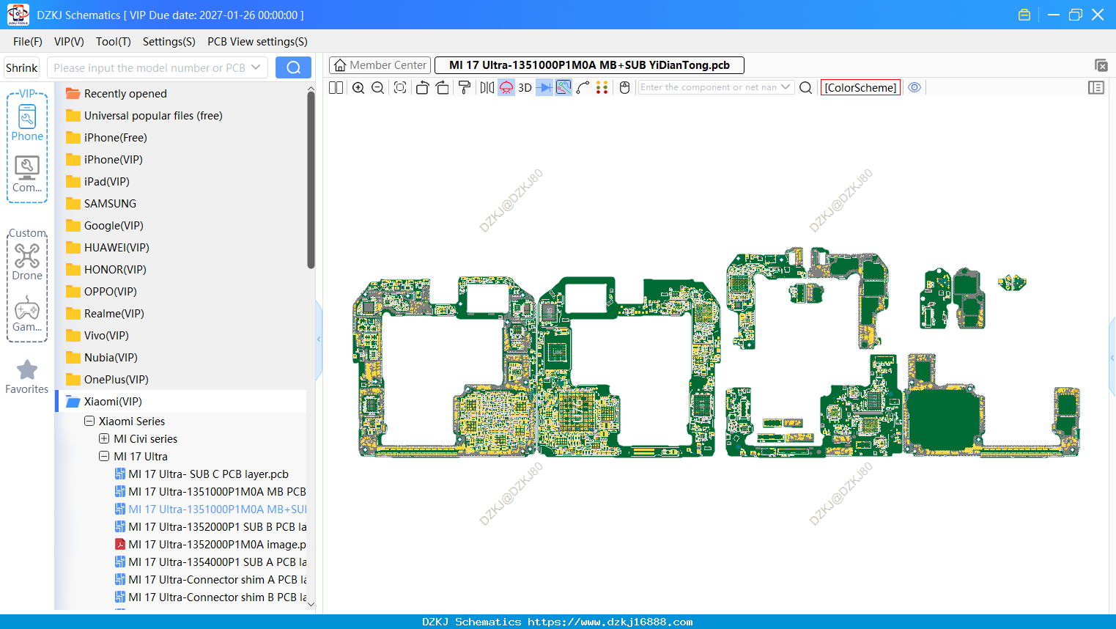Click the mouse settings icon

pyautogui.click(x=624, y=87)
